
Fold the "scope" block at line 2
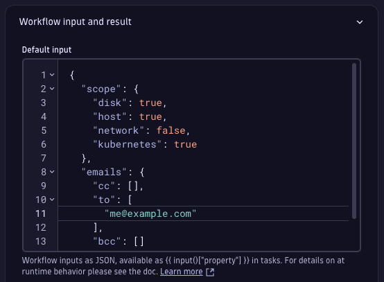(52, 89)
